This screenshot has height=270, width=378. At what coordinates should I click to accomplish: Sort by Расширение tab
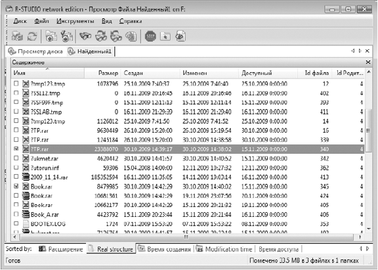[x=61, y=249]
